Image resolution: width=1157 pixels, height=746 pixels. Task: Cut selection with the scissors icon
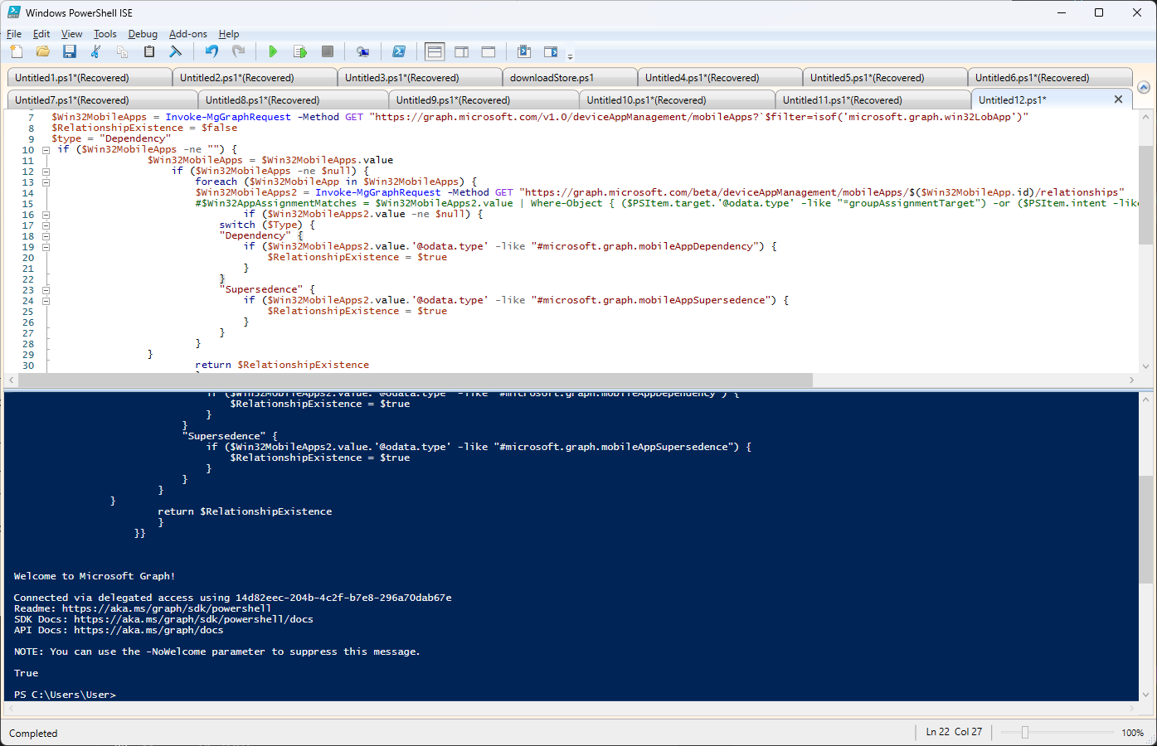pyautogui.click(x=96, y=51)
